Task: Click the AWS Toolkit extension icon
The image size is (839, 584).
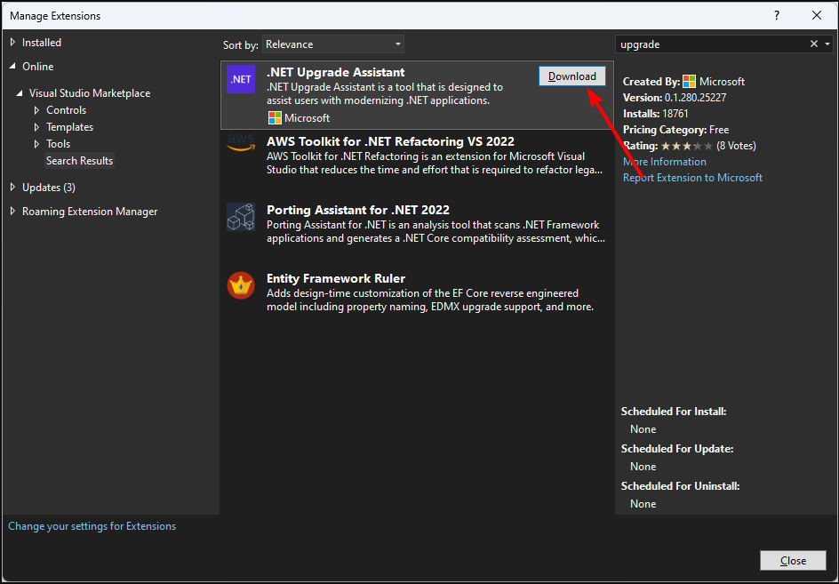Action: pos(241,143)
